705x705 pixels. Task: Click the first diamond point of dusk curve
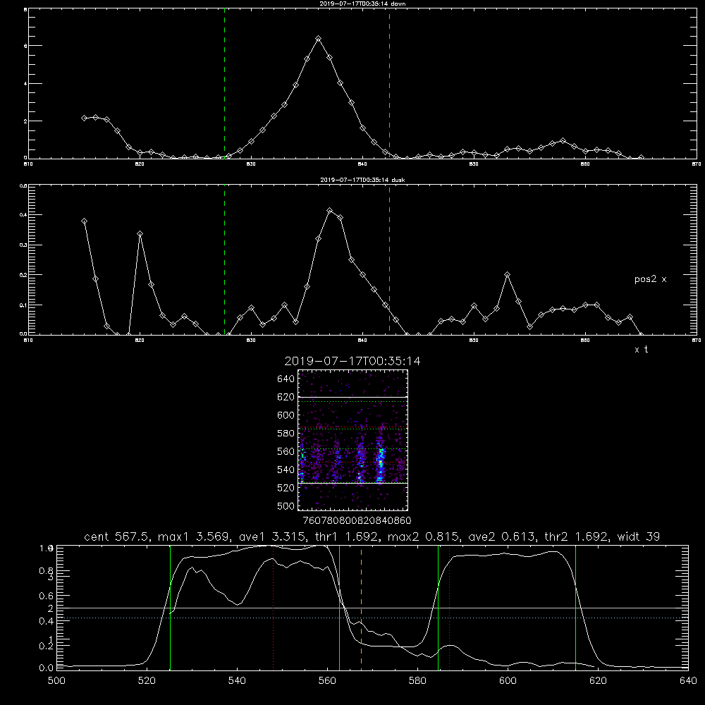[x=84, y=221]
